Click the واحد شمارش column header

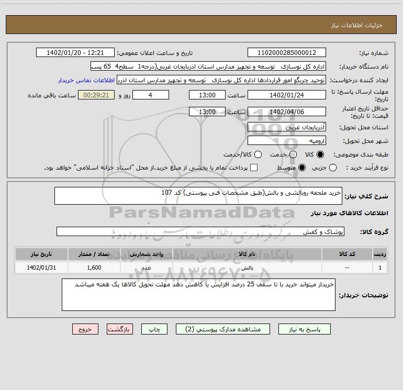(146, 254)
